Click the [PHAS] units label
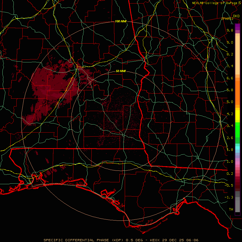Viewport: 242px width, 242px height. point(227,19)
